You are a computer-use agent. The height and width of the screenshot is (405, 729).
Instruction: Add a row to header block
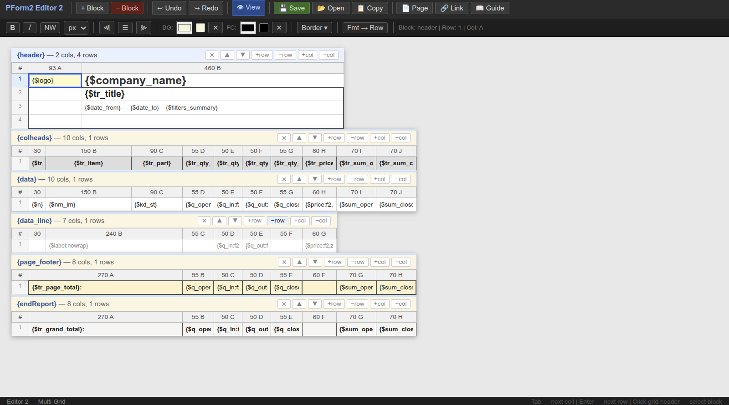coord(262,55)
